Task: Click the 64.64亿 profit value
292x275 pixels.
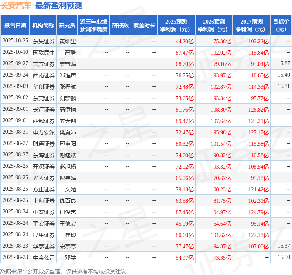Action: tap(222, 224)
